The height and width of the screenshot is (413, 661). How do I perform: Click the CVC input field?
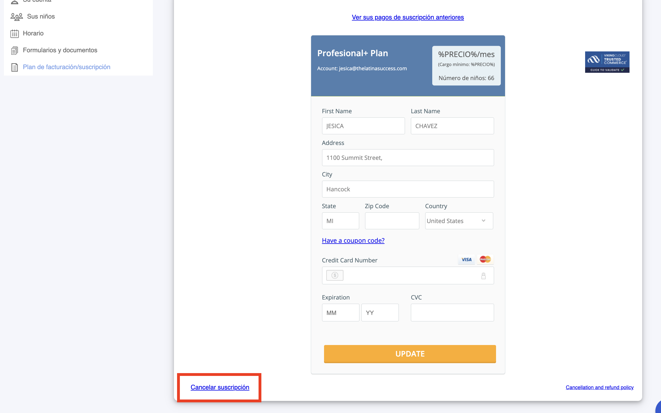point(452,313)
